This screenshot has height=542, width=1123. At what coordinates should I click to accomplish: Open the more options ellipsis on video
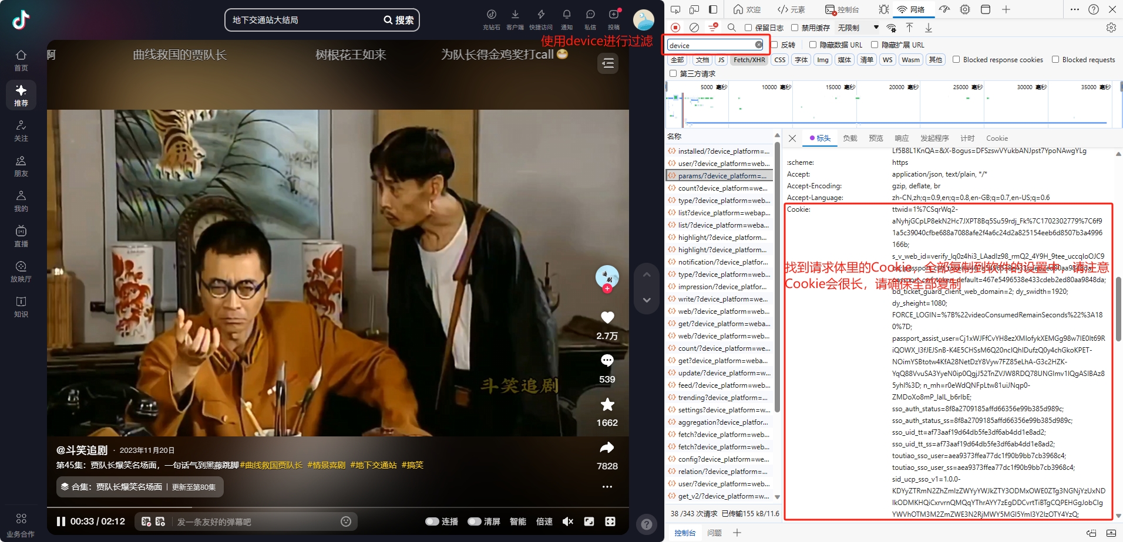(x=607, y=487)
